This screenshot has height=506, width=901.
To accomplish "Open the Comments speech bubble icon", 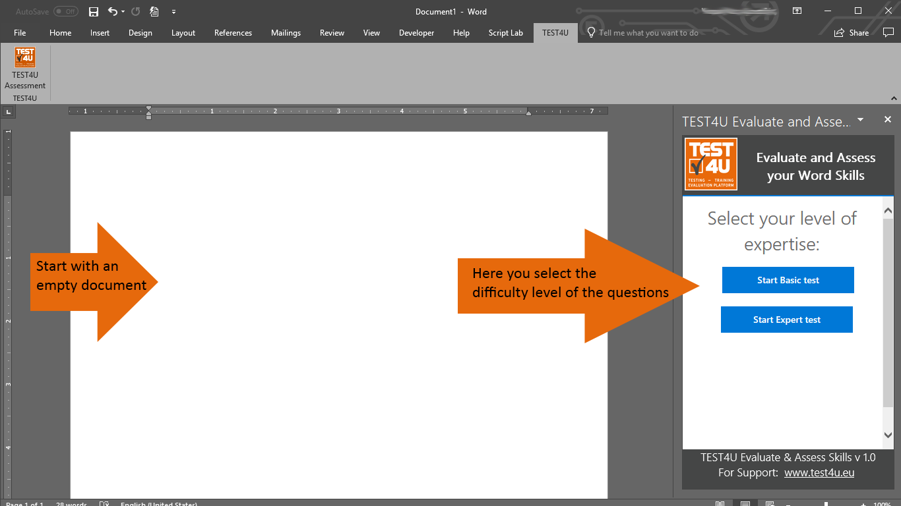I will (x=888, y=32).
